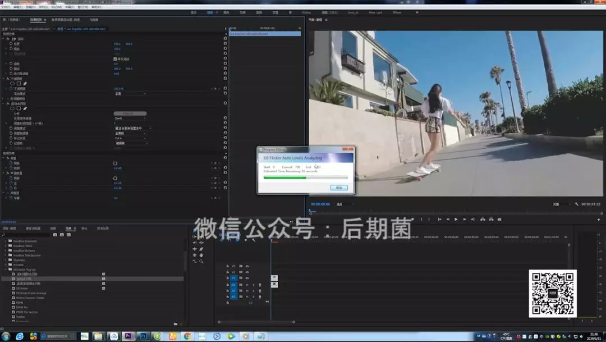Toggle the uniform scale checkbox

coord(115,58)
